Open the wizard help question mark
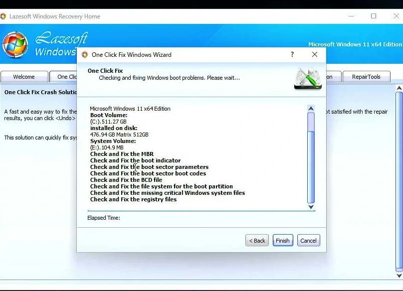 [292, 54]
